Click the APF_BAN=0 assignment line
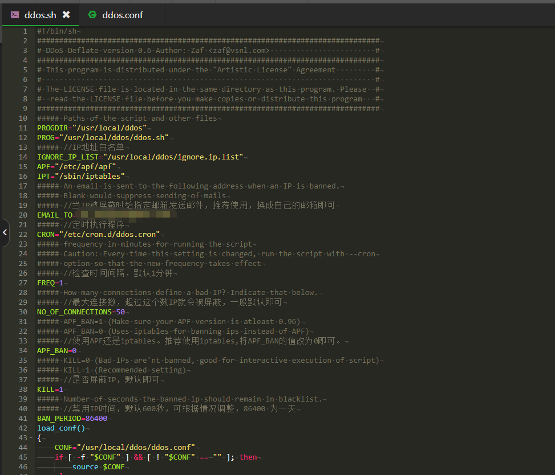555x475 pixels. [56, 350]
